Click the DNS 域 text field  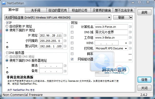point(111,32)
